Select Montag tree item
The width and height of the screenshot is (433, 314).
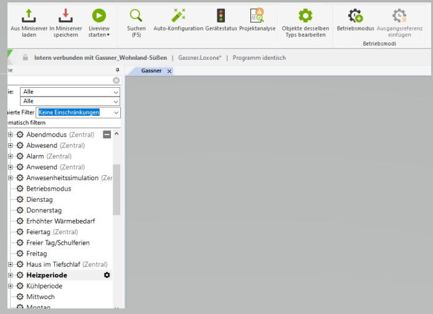pyautogui.click(x=38, y=307)
